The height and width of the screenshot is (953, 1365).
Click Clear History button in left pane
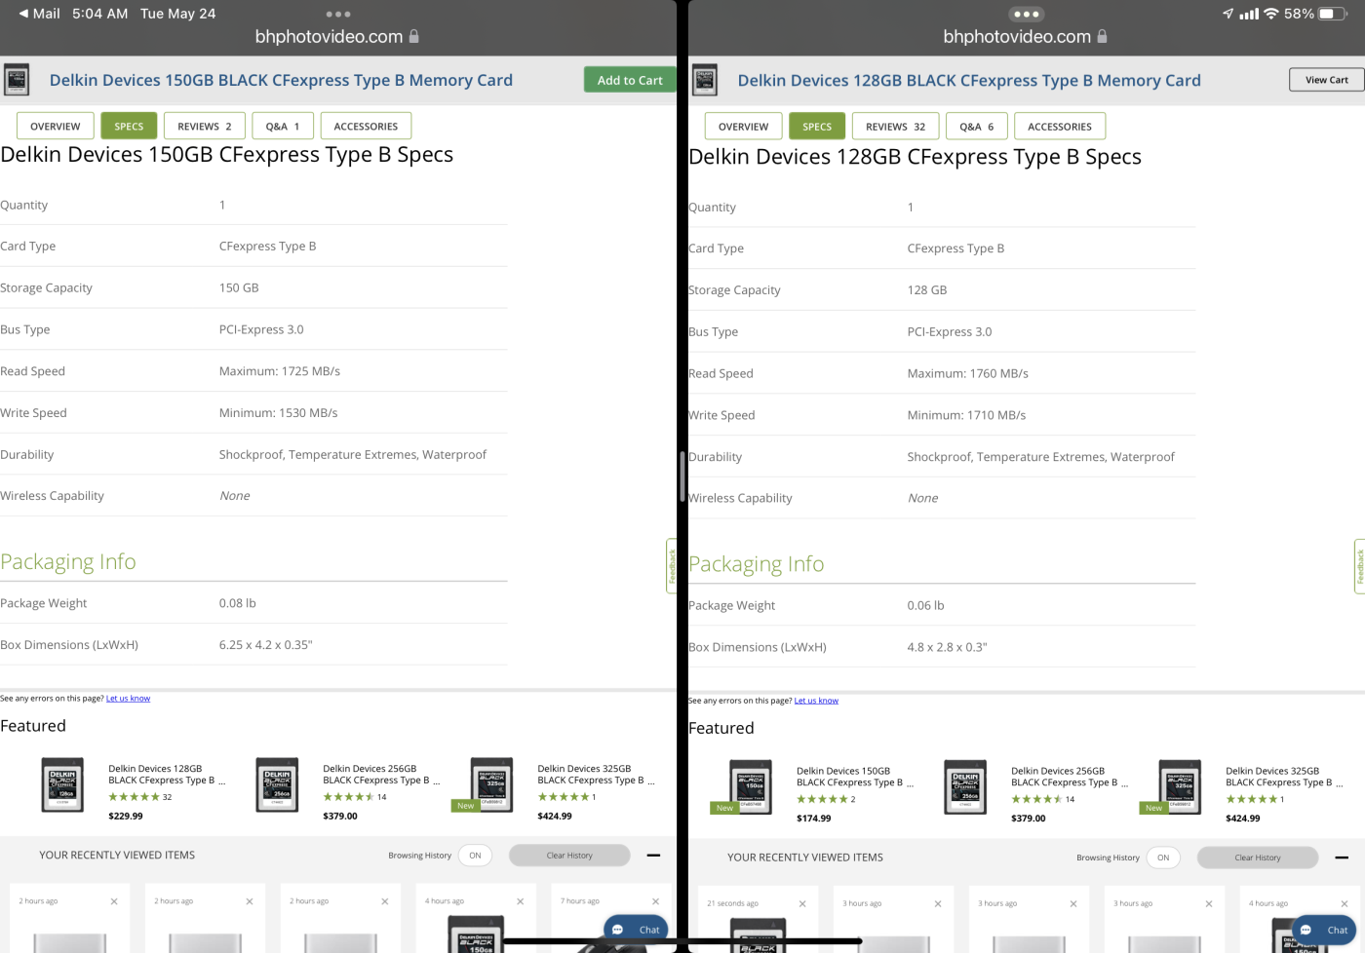(569, 856)
